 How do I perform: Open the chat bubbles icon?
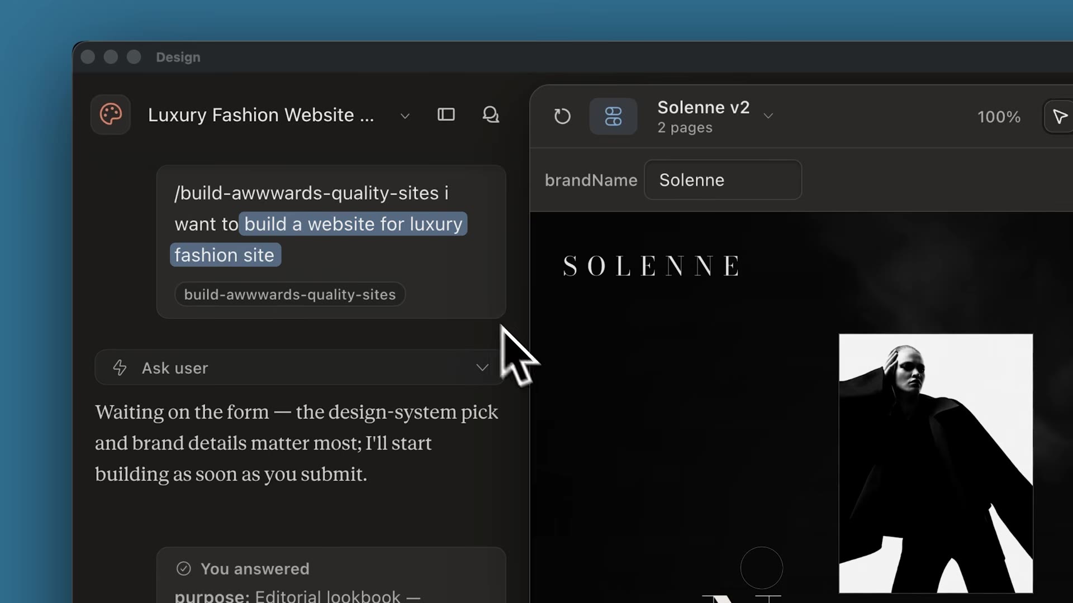[x=491, y=114]
